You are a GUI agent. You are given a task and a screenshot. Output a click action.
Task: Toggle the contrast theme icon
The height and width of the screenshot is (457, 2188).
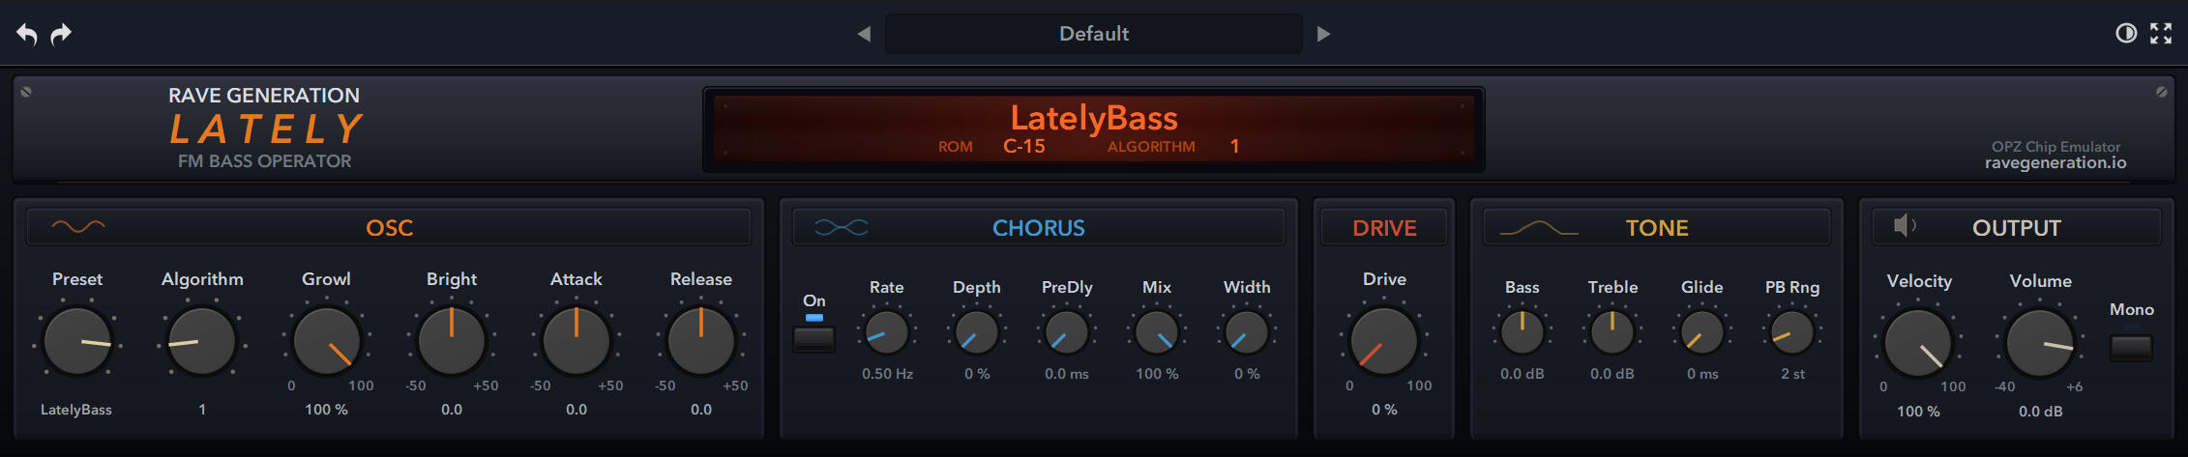(2126, 34)
